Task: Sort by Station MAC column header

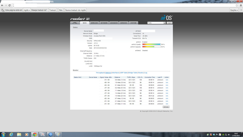Action: point(77,77)
